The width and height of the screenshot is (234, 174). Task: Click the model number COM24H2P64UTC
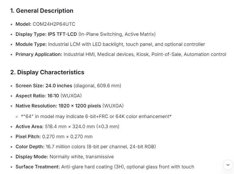[x=54, y=24]
